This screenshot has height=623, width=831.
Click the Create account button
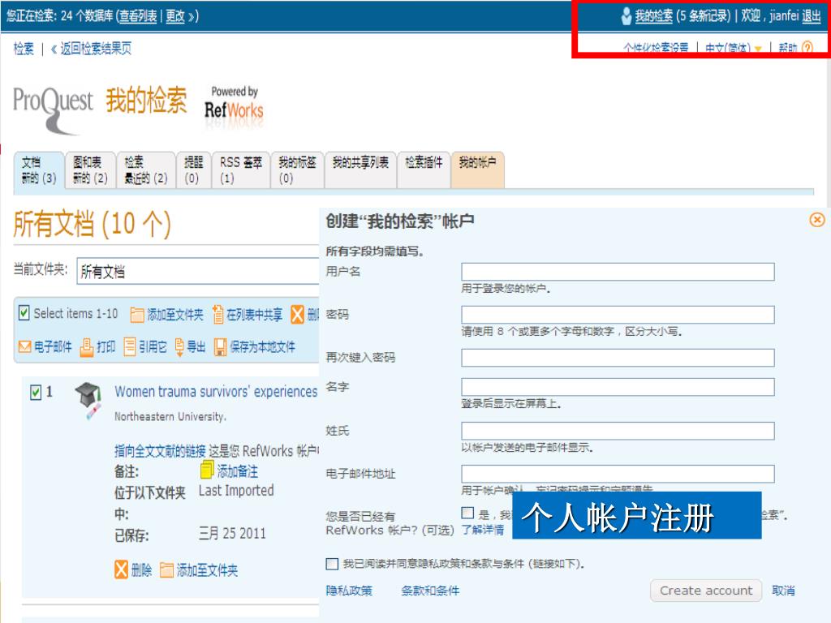[706, 591]
